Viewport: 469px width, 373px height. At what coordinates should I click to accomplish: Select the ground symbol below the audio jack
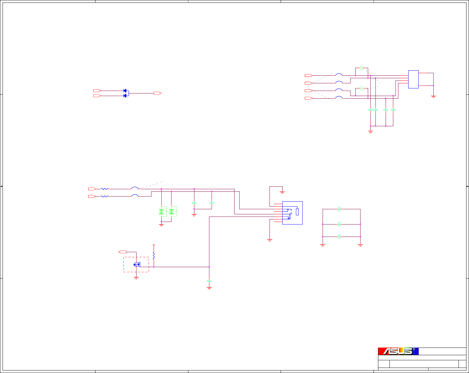click(x=269, y=240)
